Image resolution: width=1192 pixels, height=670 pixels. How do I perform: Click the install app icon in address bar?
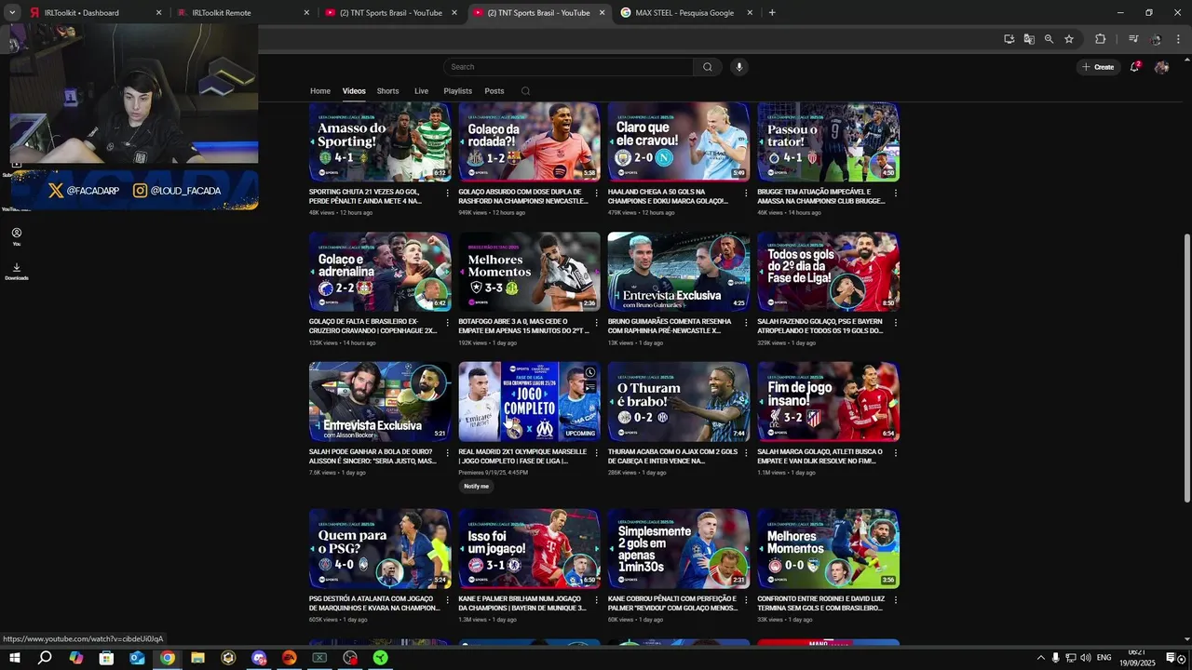pyautogui.click(x=1009, y=39)
